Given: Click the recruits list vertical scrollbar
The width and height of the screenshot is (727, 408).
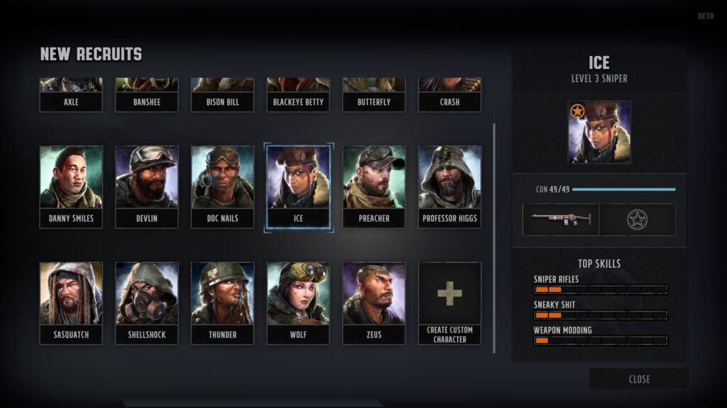Looking at the screenshot, I should tap(494, 238).
